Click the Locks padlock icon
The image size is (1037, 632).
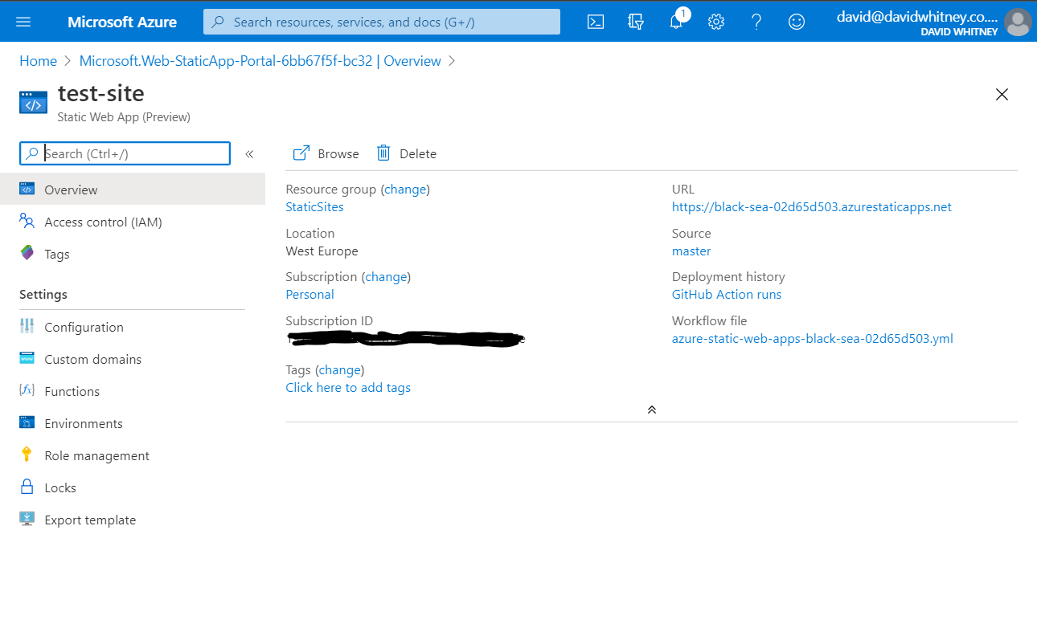(x=27, y=487)
